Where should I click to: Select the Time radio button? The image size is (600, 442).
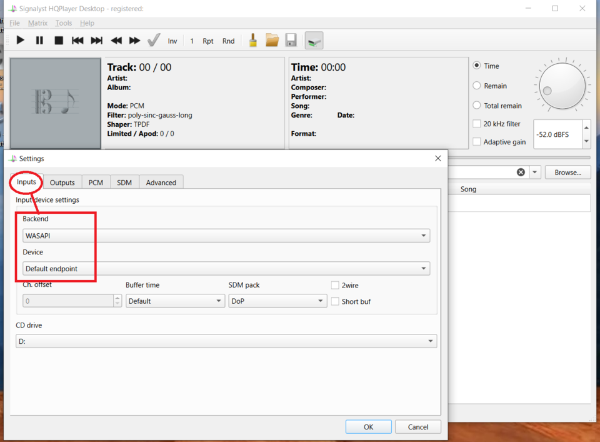click(477, 66)
